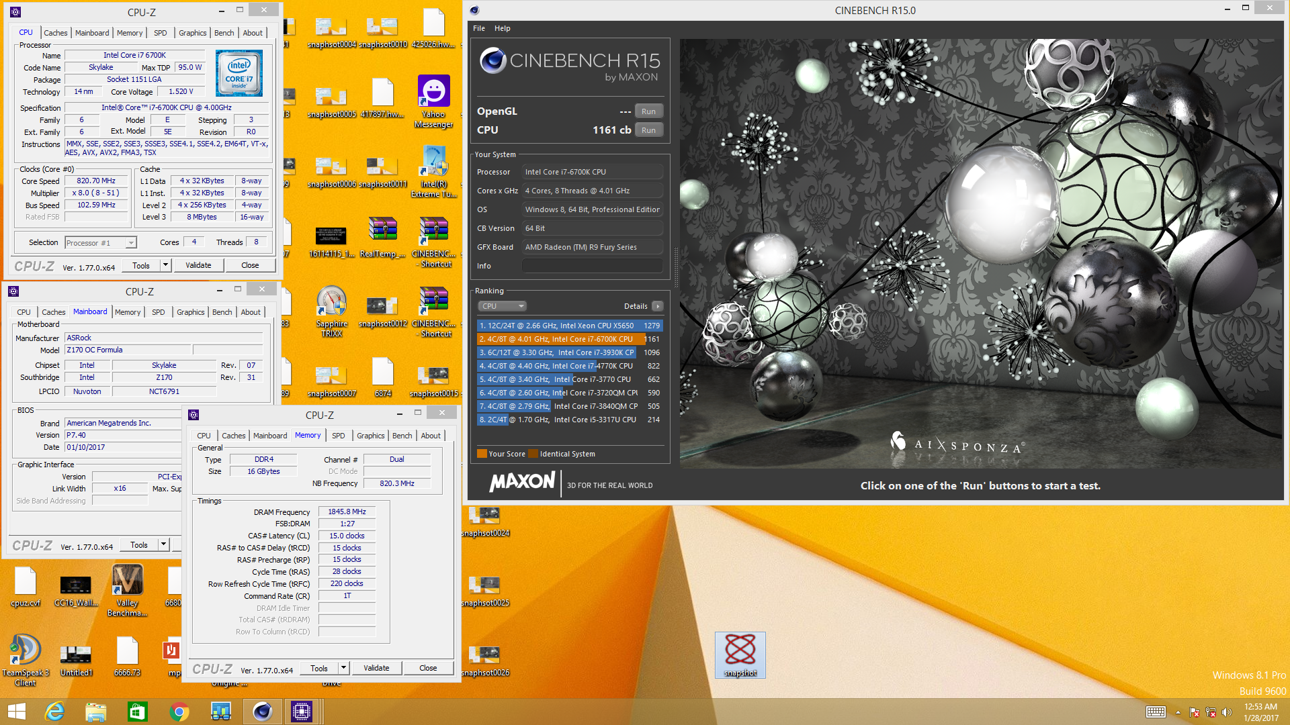
Task: Open Valley Benchmark desktop shortcut
Action: (x=127, y=590)
